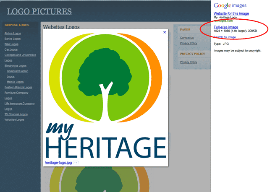This screenshot has height=192, width=275.
Task: Click the My Heritage Logo caption
Action: pyautogui.click(x=225, y=17)
